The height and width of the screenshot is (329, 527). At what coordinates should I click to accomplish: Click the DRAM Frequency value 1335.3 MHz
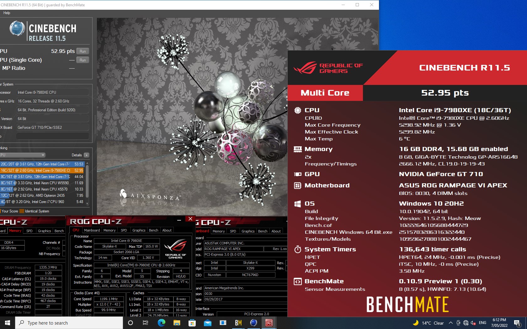coord(48,267)
